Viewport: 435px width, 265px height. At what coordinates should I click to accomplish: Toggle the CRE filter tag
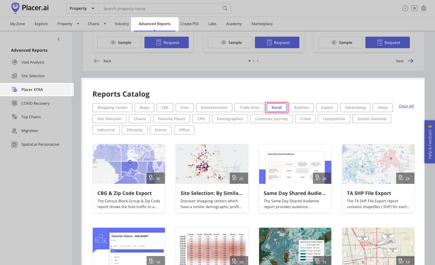(x=165, y=108)
